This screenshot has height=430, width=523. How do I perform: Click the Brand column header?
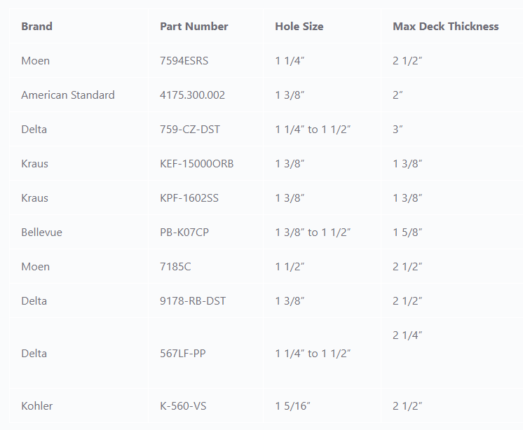click(x=36, y=27)
